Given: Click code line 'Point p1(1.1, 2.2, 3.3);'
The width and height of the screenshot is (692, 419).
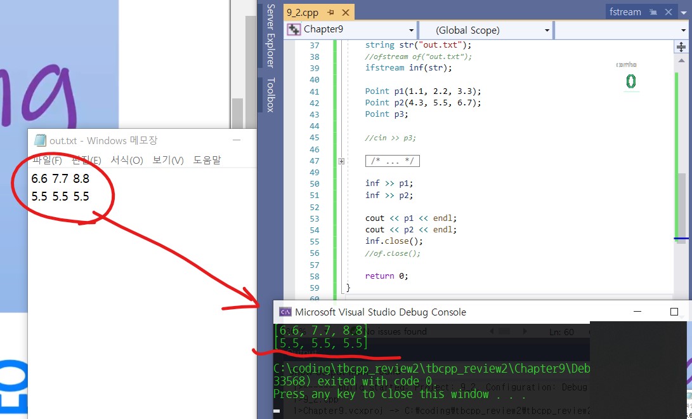Looking at the screenshot, I should coord(423,91).
